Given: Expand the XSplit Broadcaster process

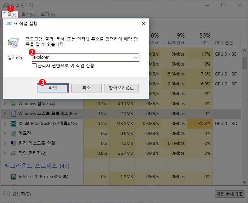Looking at the screenshot, I should coord(5,124).
